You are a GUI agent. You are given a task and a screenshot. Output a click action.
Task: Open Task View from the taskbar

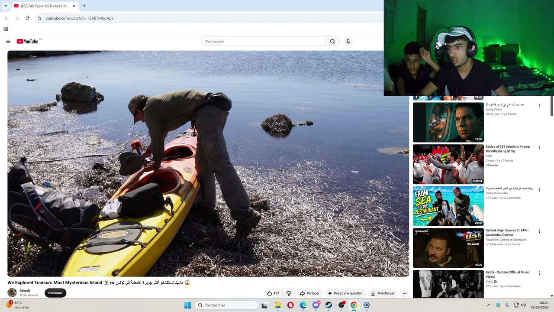click(x=264, y=305)
